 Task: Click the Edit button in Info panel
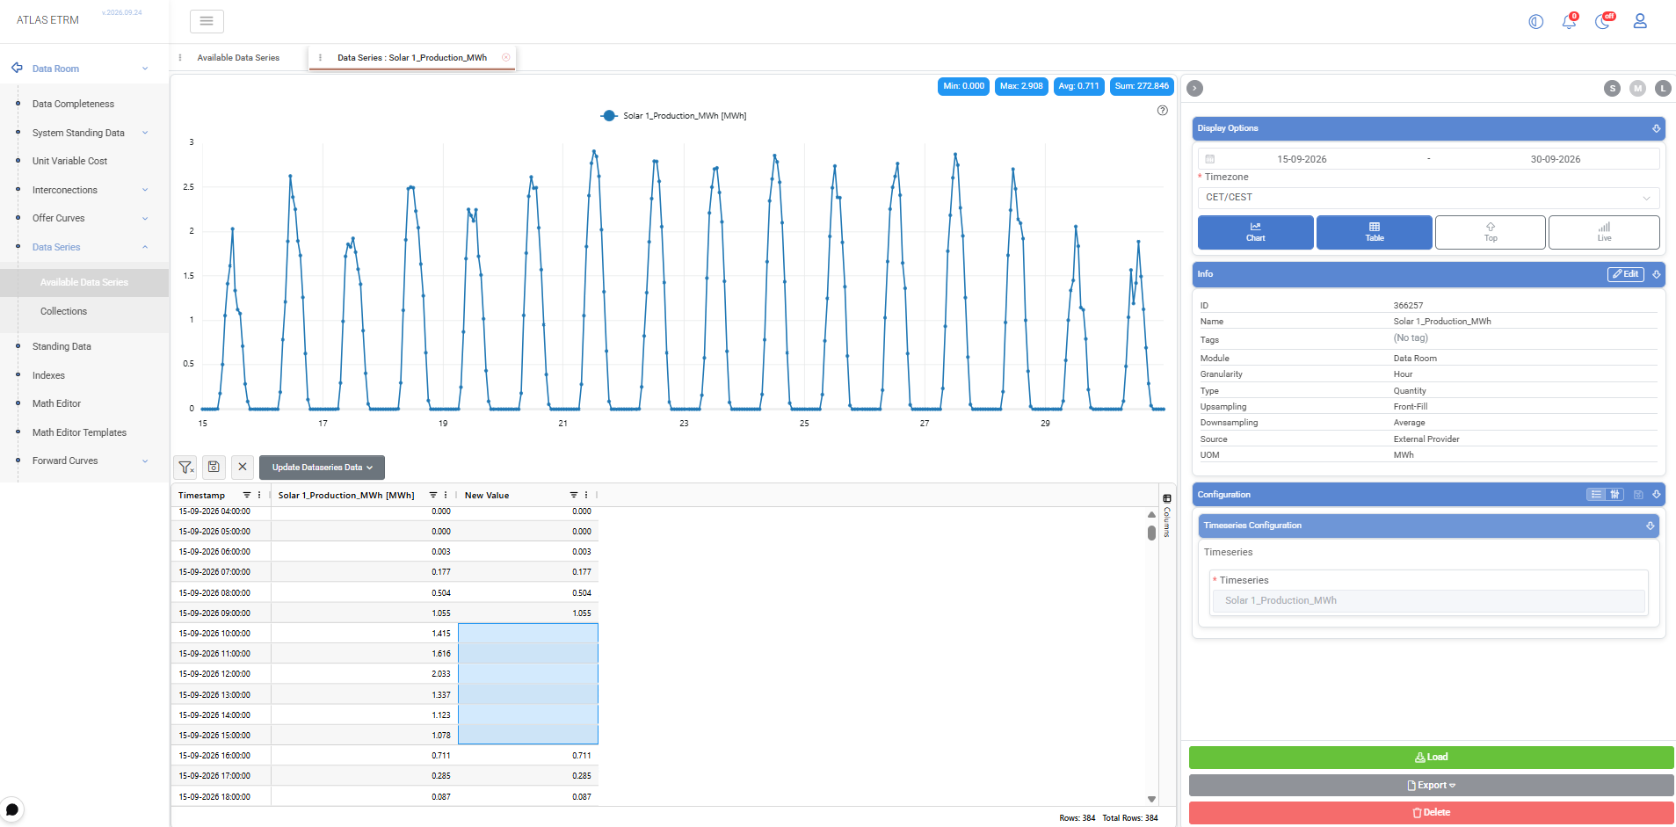point(1626,274)
